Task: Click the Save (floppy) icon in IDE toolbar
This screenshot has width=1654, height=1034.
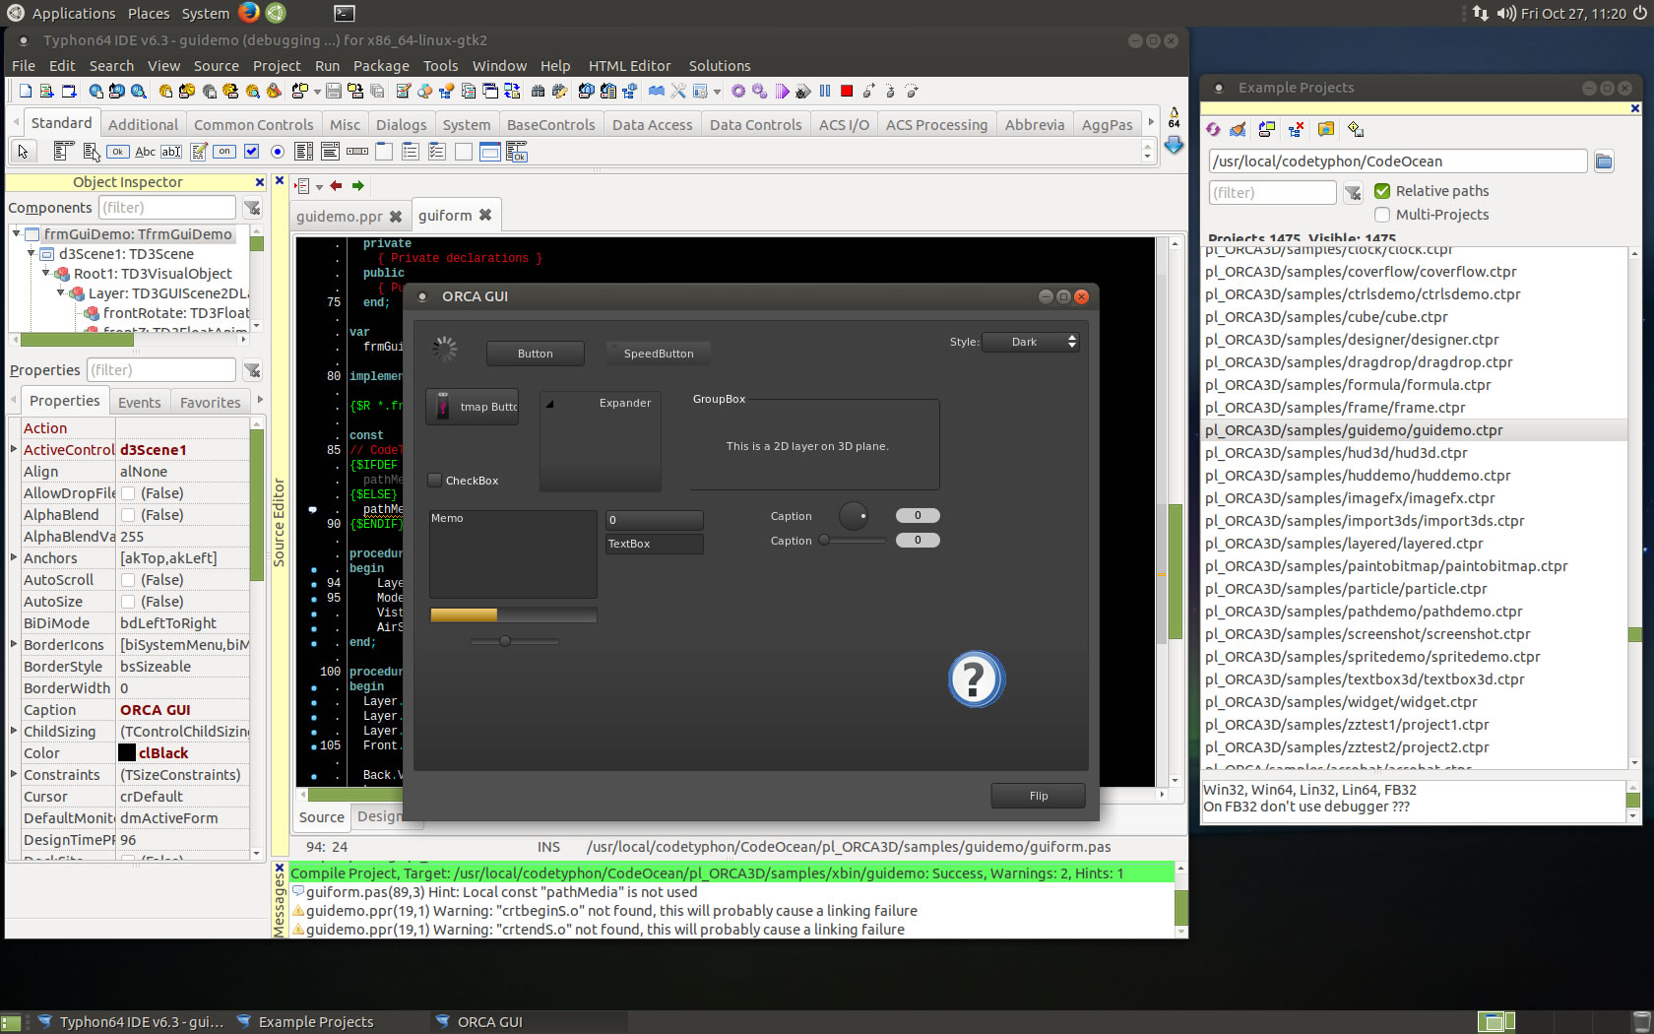Action: (334, 92)
